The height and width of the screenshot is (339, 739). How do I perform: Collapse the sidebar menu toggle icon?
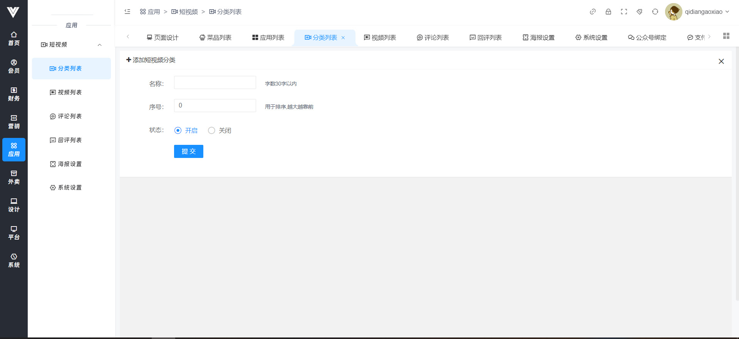tap(127, 12)
